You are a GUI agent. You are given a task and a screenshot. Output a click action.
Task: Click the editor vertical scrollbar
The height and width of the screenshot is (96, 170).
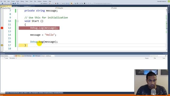[167, 30]
